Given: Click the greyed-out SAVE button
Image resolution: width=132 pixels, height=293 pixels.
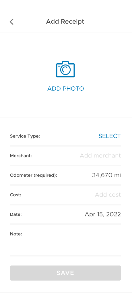Looking at the screenshot, I should [65, 273].
